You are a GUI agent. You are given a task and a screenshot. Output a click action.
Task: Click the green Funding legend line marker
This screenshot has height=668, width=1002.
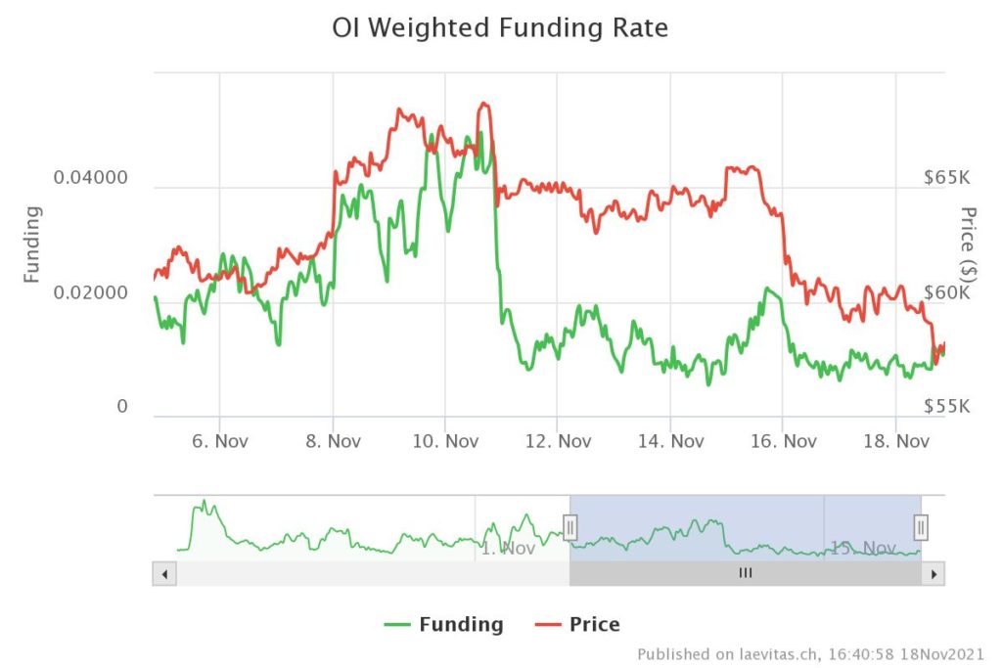[x=397, y=624]
